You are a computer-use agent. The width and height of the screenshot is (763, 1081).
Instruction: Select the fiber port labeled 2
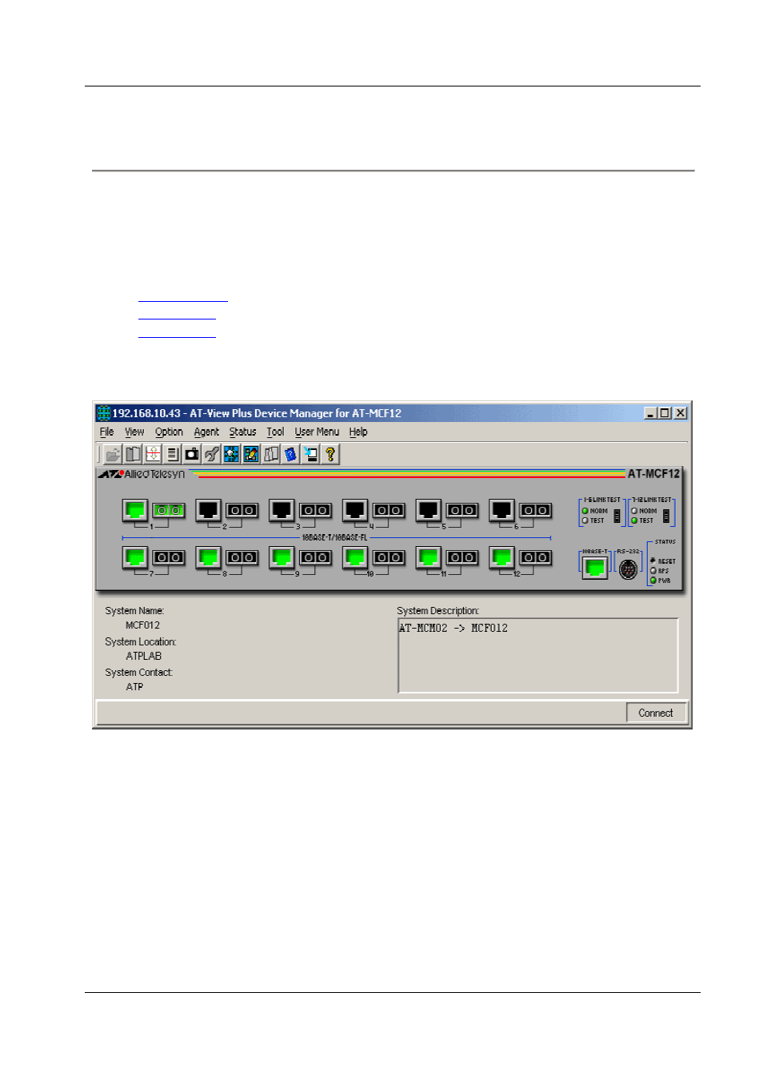[242, 510]
